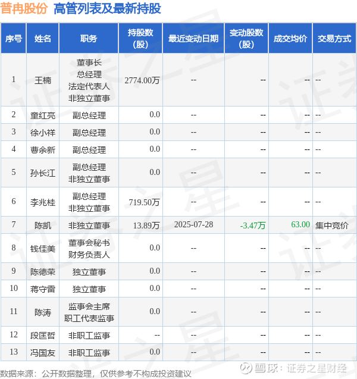The image size is (357, 379).
Task: Click 陈德荣's 独立董事 position cell
Action: tap(89, 272)
